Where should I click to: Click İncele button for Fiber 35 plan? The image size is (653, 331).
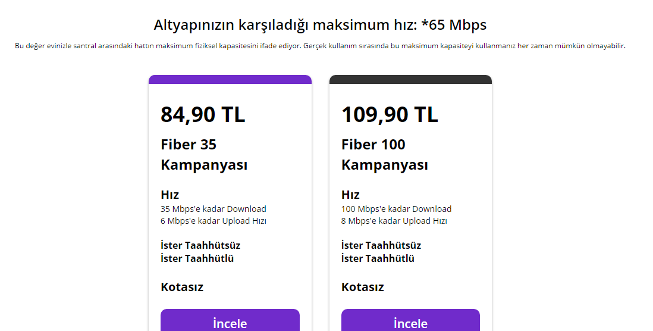[x=230, y=321]
